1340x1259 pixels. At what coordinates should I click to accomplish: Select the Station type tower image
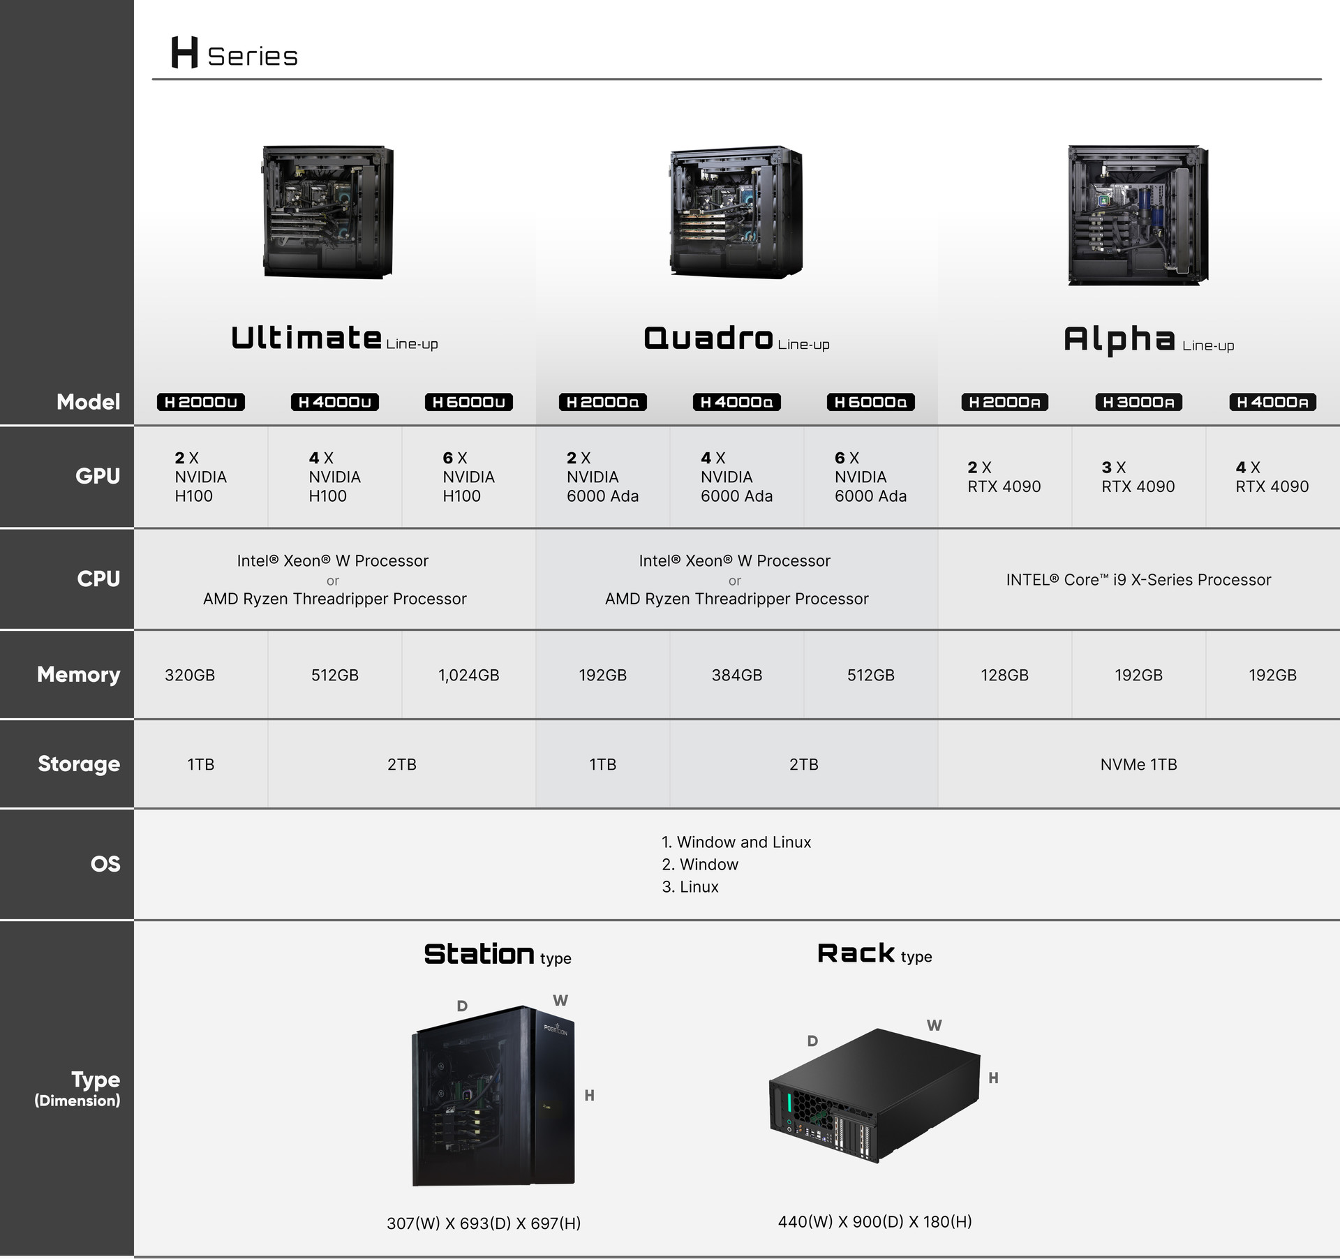(x=493, y=1095)
